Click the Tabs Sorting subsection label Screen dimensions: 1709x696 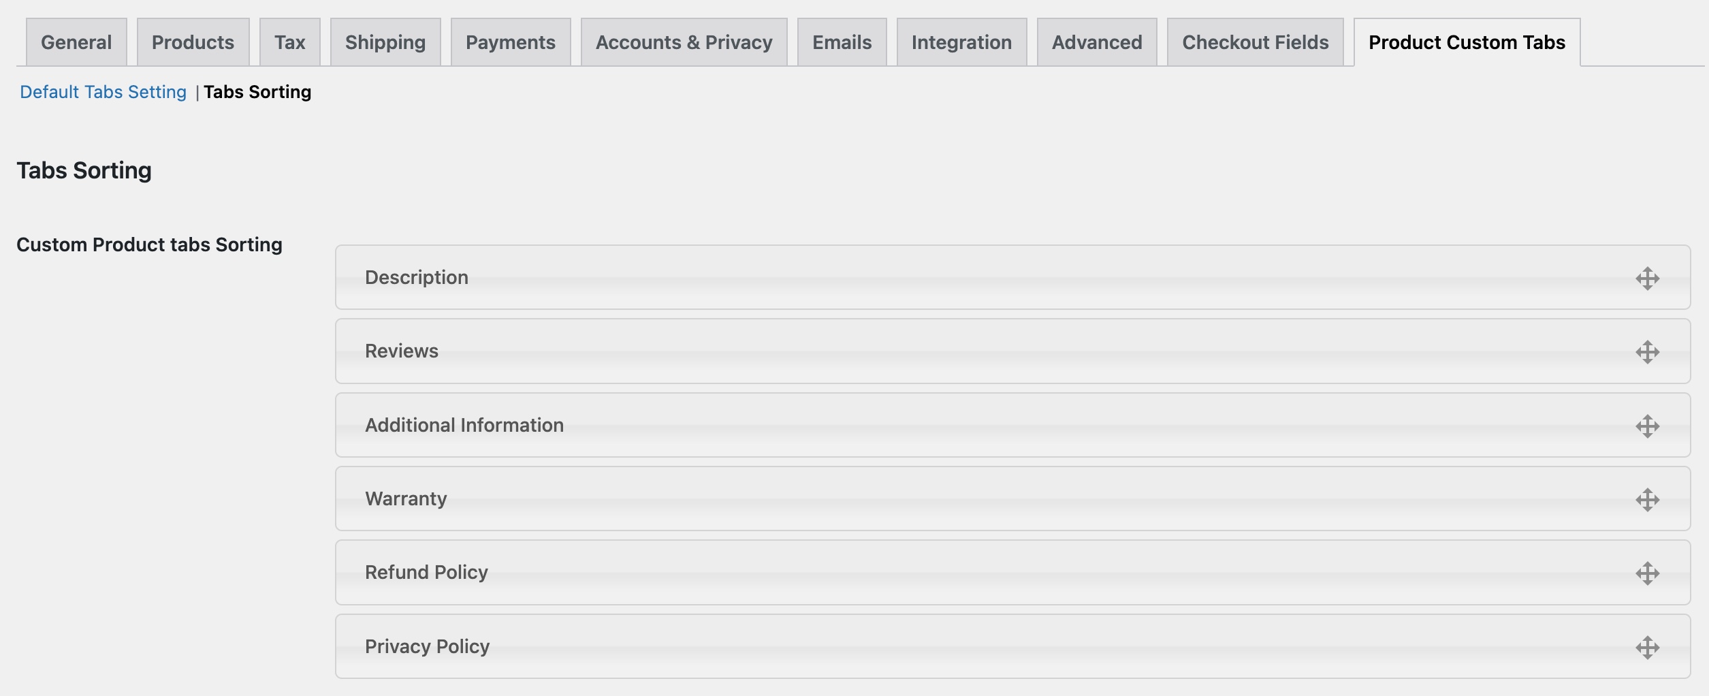pos(257,91)
